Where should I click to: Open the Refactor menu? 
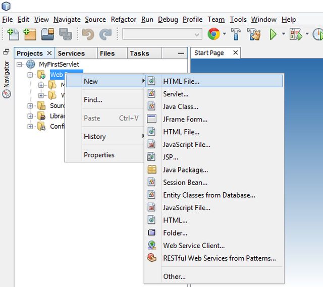tap(123, 20)
